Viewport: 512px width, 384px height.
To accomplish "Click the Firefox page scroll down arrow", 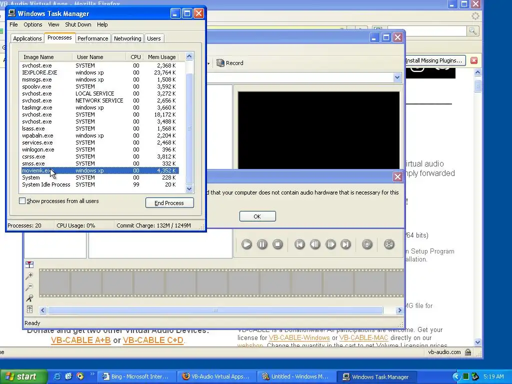I will point(477,342).
